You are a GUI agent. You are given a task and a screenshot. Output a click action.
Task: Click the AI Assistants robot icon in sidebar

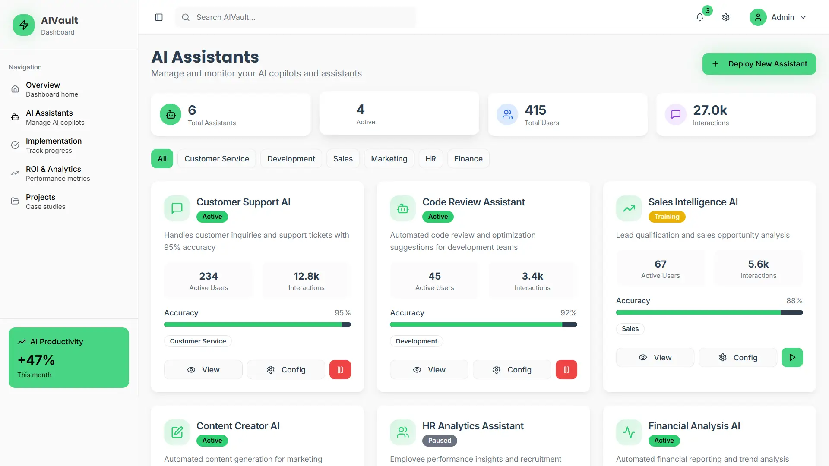click(15, 117)
